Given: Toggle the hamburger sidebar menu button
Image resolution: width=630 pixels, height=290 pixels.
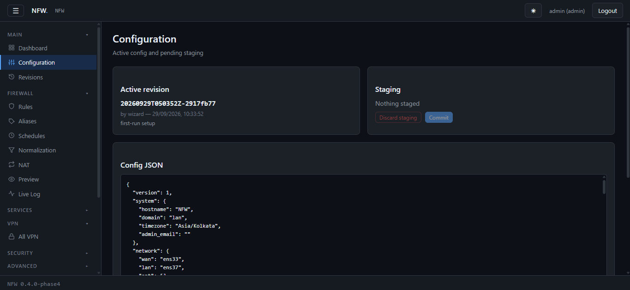Looking at the screenshot, I should point(16,11).
